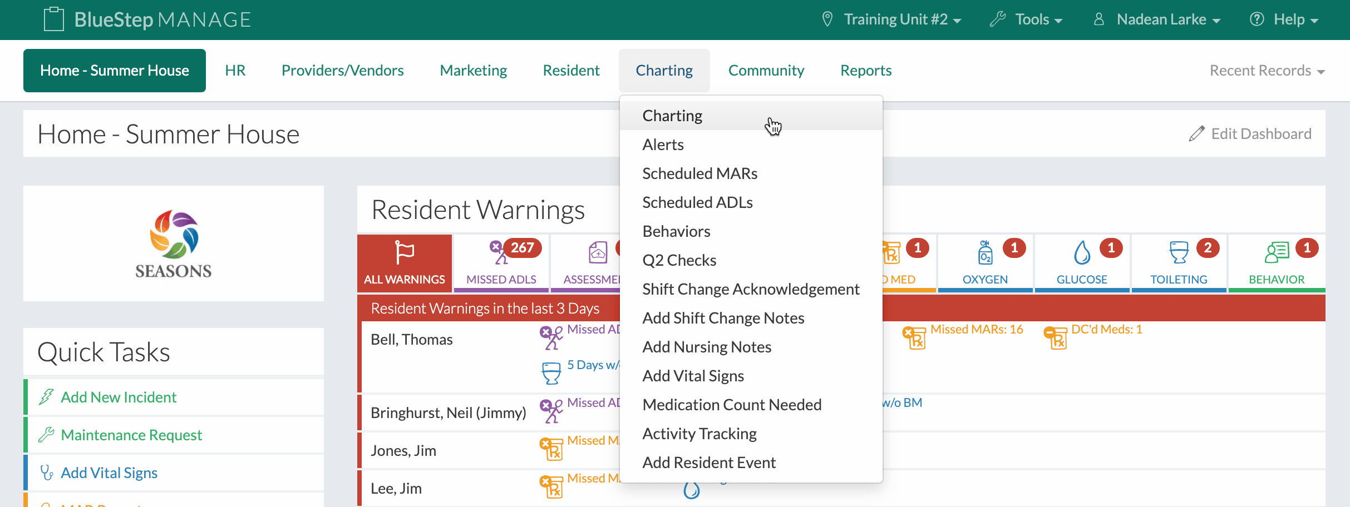1350x507 pixels.
Task: Select Add Vital Signs in Charting menu
Action: click(x=751, y=376)
